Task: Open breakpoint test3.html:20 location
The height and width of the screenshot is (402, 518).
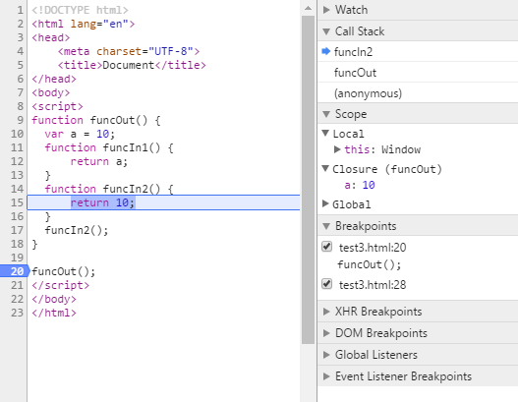Action: pos(373,248)
